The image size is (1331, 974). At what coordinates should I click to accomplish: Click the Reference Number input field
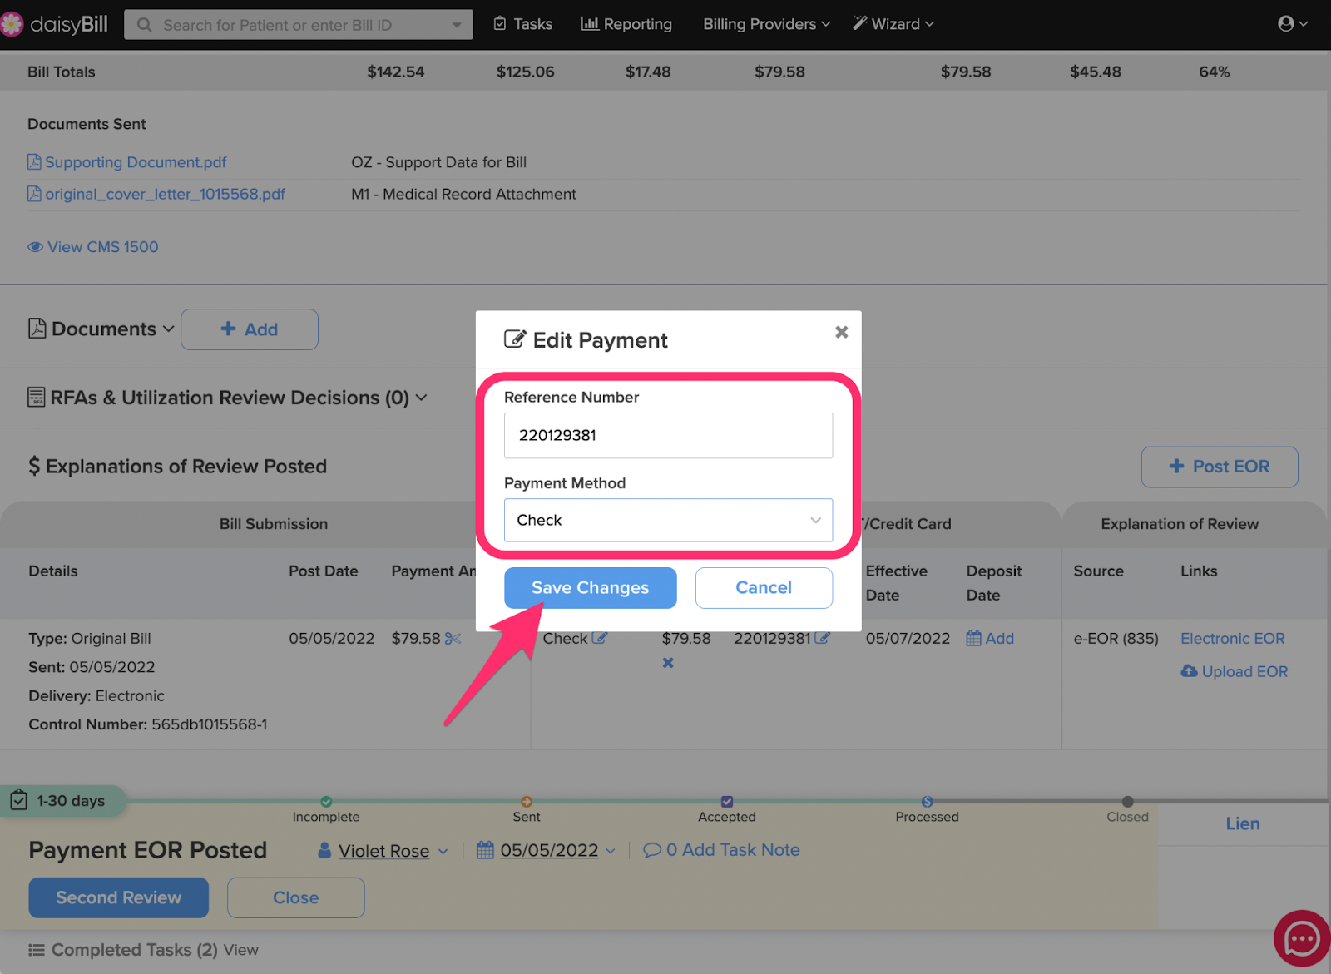668,435
